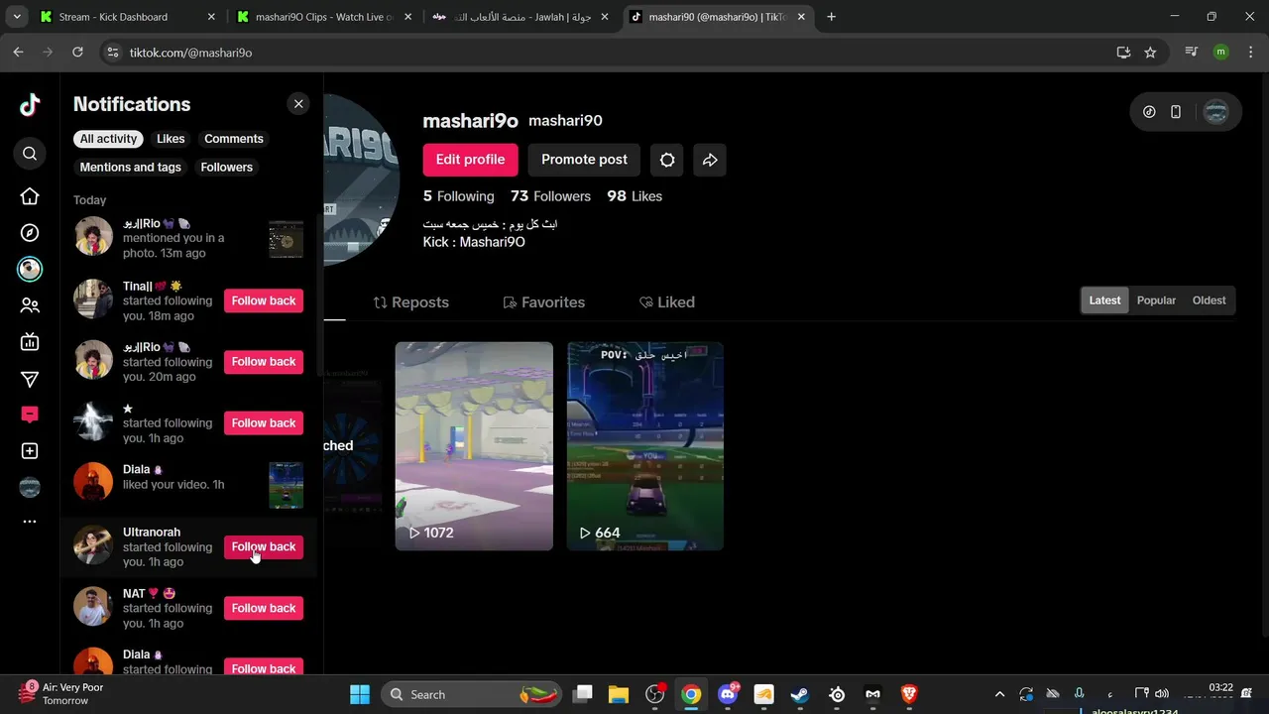Open the video with 1072 views
The image size is (1269, 714).
pos(474,446)
